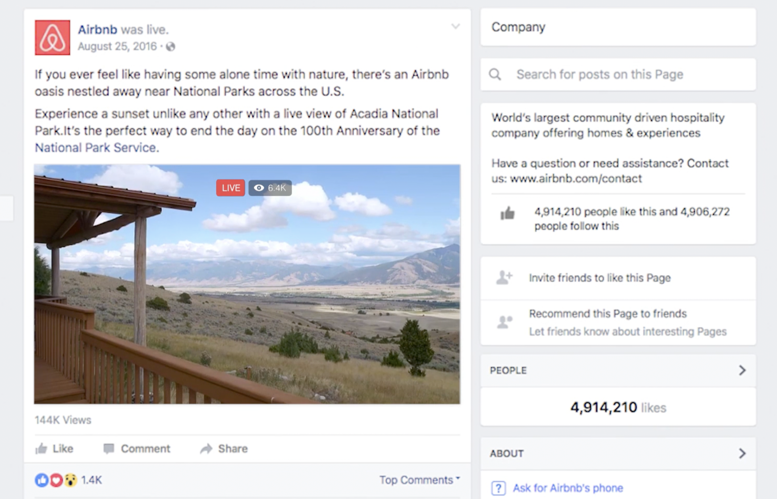The height and width of the screenshot is (499, 777).
Task: Click Ask for Airbnb's phone link
Action: (568, 488)
